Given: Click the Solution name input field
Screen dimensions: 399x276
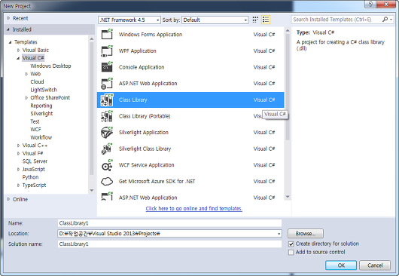Looking at the screenshot, I should (169, 244).
